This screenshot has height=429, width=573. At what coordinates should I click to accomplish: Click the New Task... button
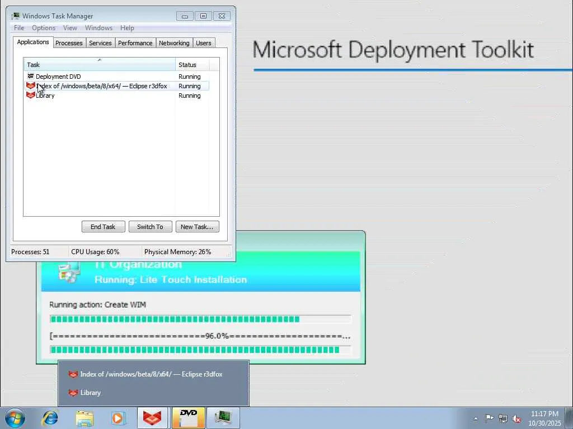click(197, 227)
